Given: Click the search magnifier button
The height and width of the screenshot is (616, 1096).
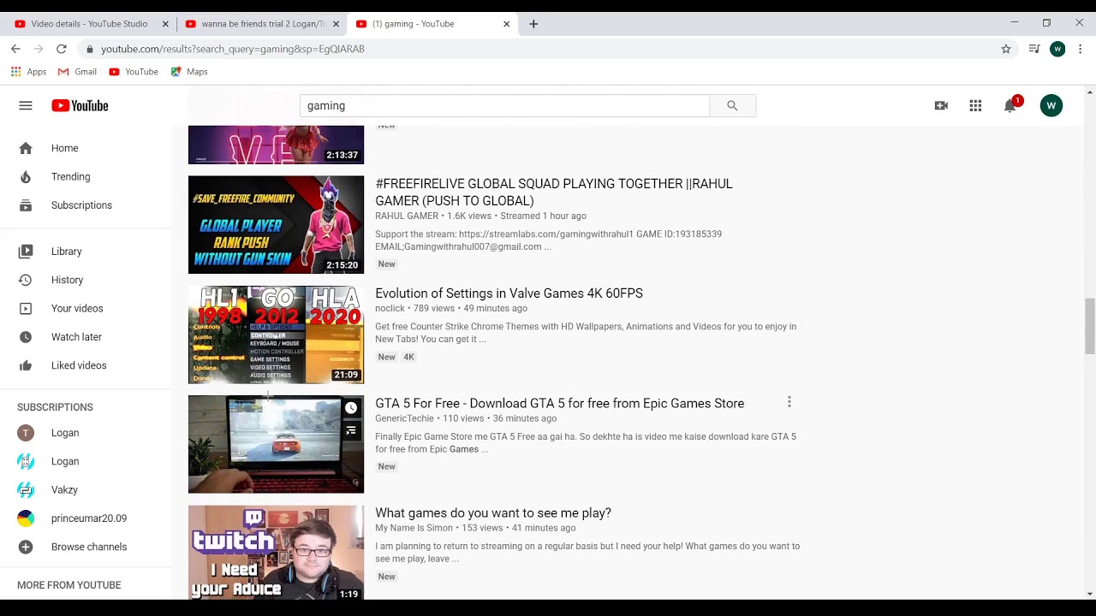Looking at the screenshot, I should coord(732,105).
